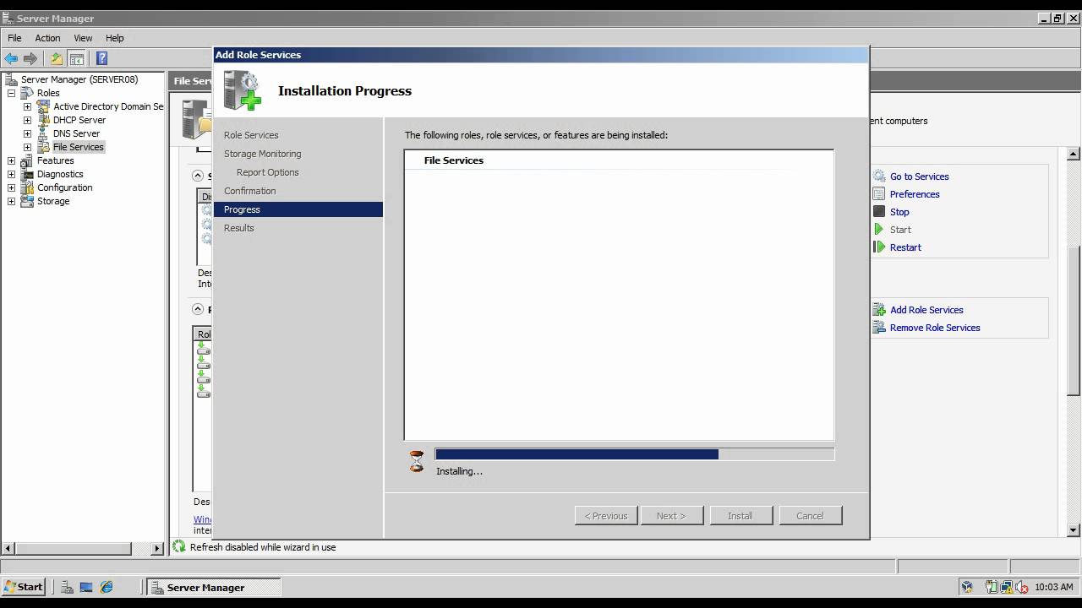Image resolution: width=1082 pixels, height=608 pixels.
Task: Select the Results wizard step
Action: coord(238,228)
